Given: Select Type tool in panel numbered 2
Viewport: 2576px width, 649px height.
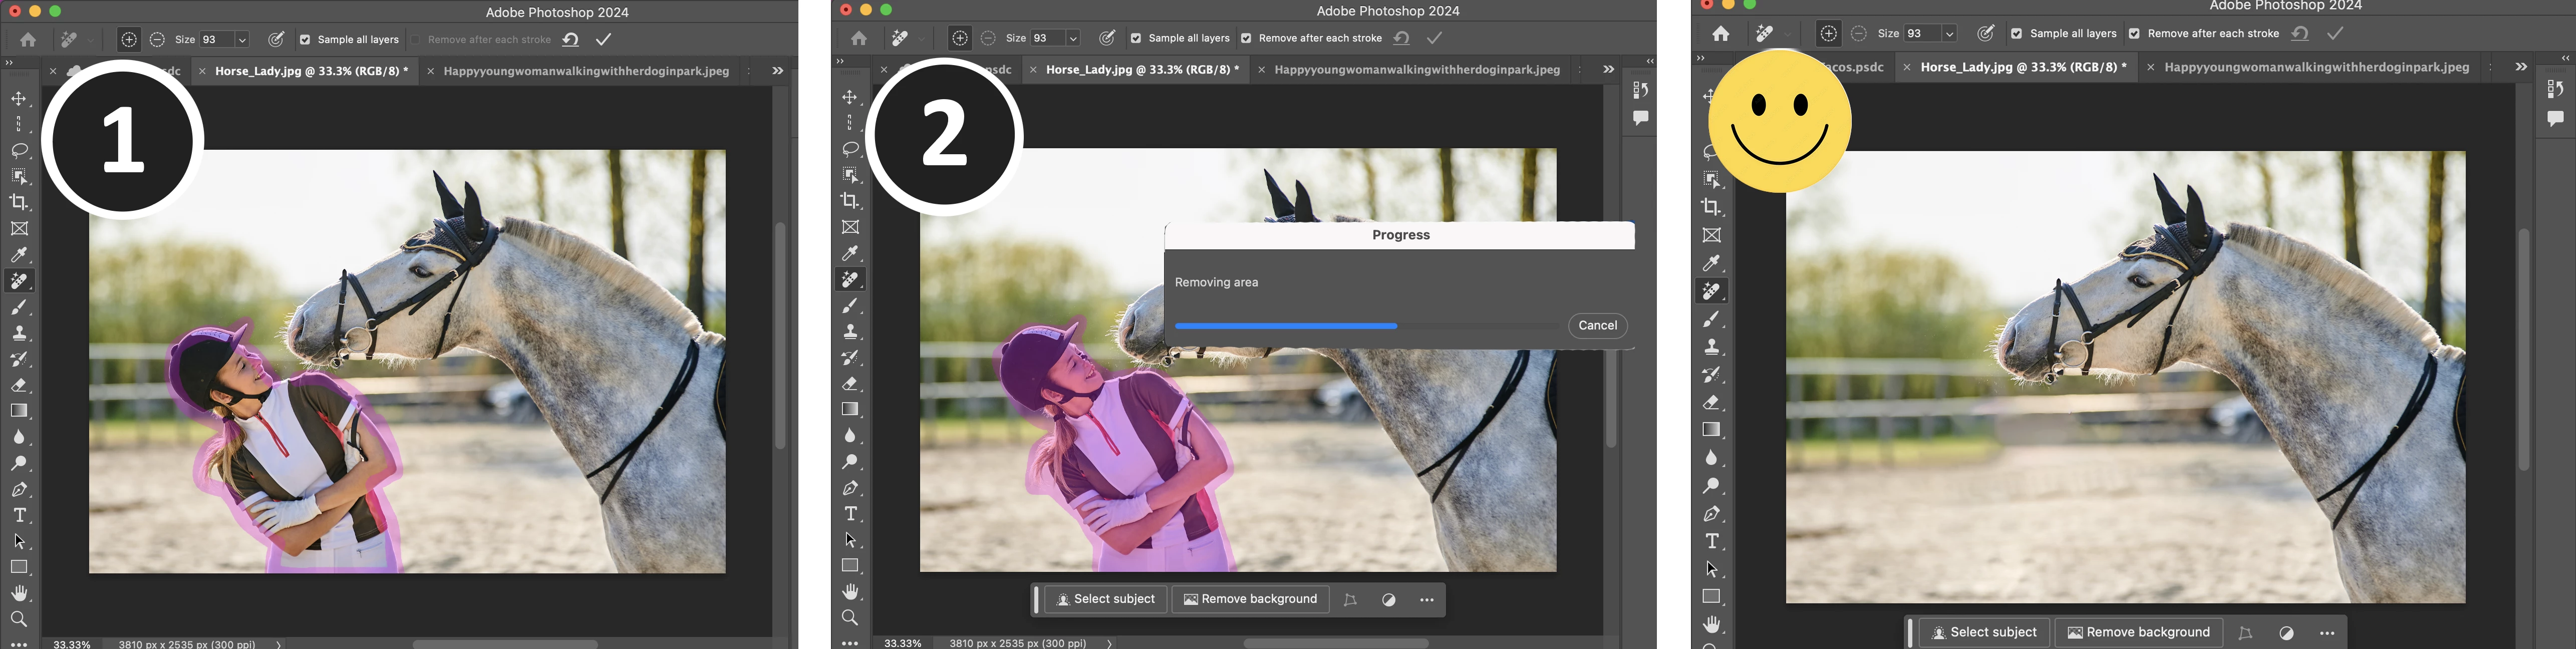Looking at the screenshot, I should click(x=850, y=514).
